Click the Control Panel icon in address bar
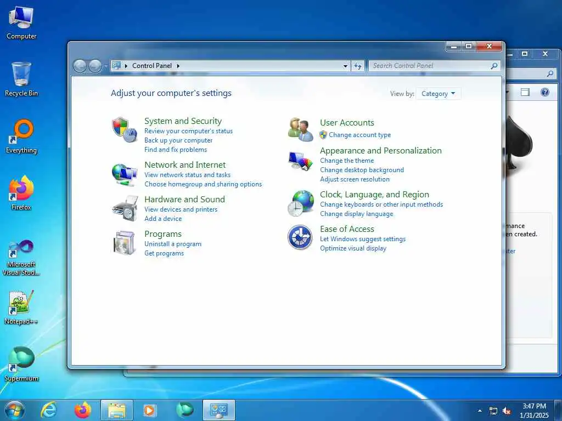The image size is (562, 421). (116, 66)
